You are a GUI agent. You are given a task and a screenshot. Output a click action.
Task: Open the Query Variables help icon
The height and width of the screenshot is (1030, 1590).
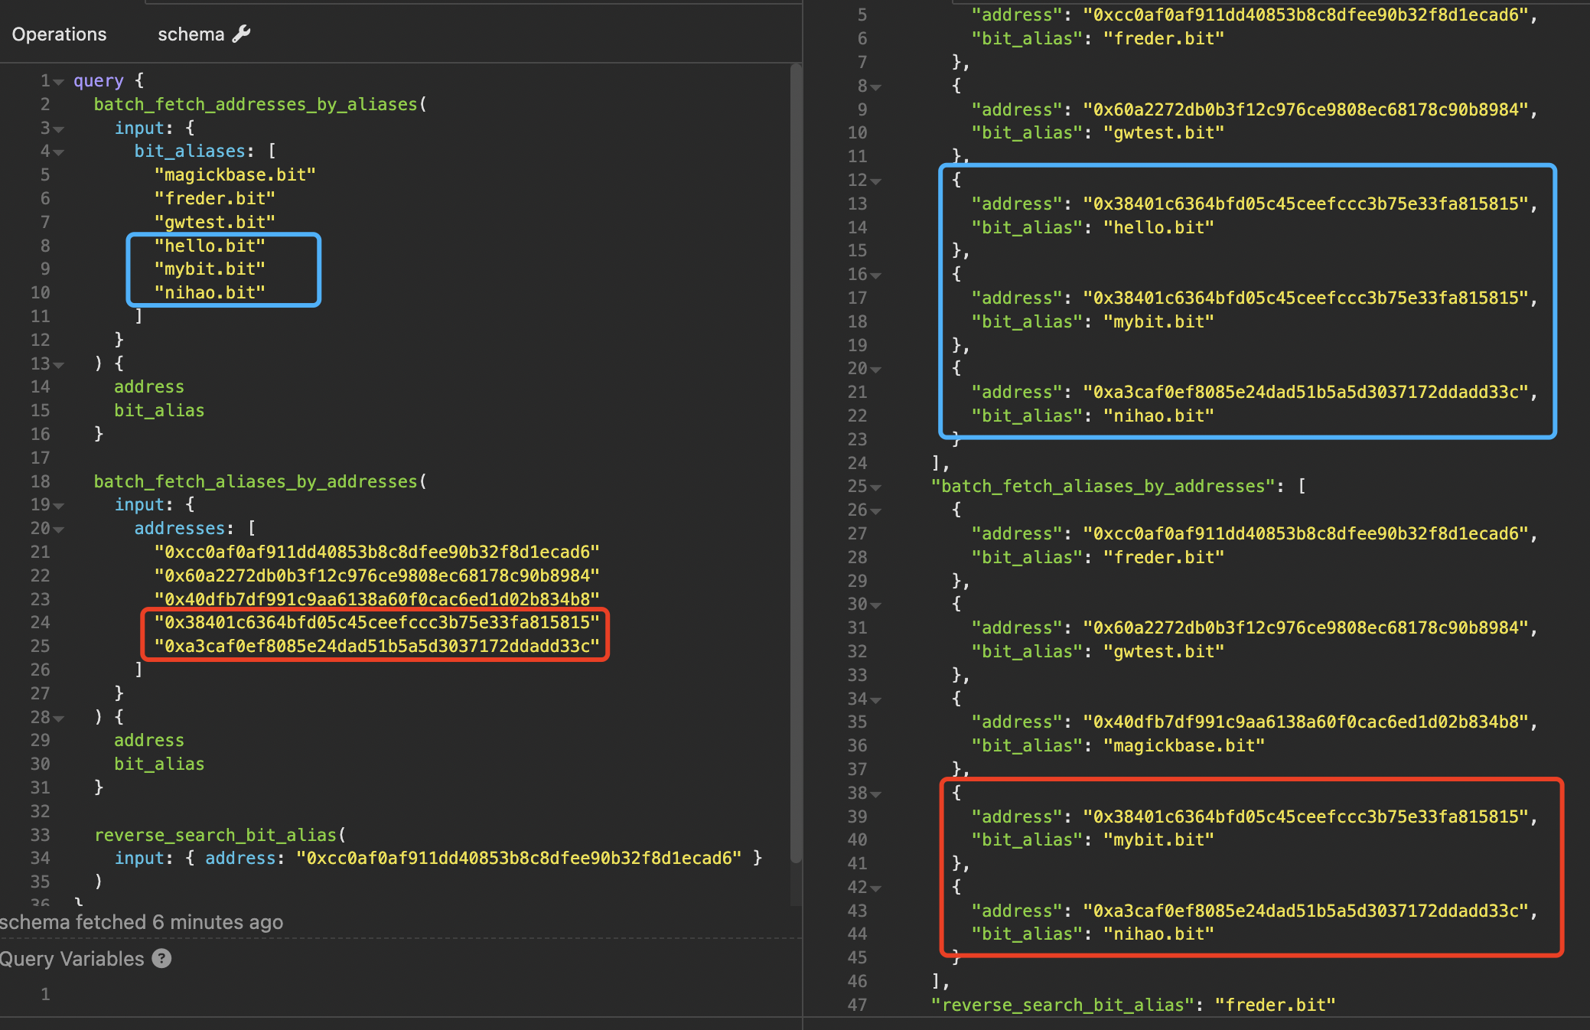(x=161, y=958)
